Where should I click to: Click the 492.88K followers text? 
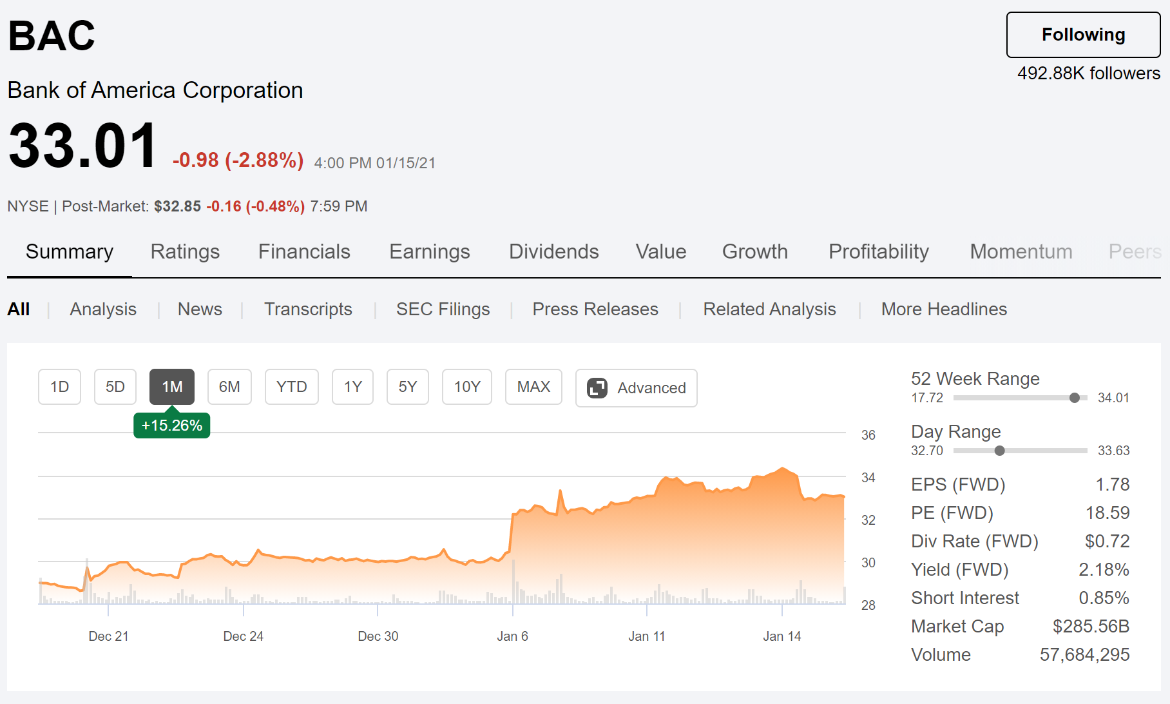tap(1089, 73)
